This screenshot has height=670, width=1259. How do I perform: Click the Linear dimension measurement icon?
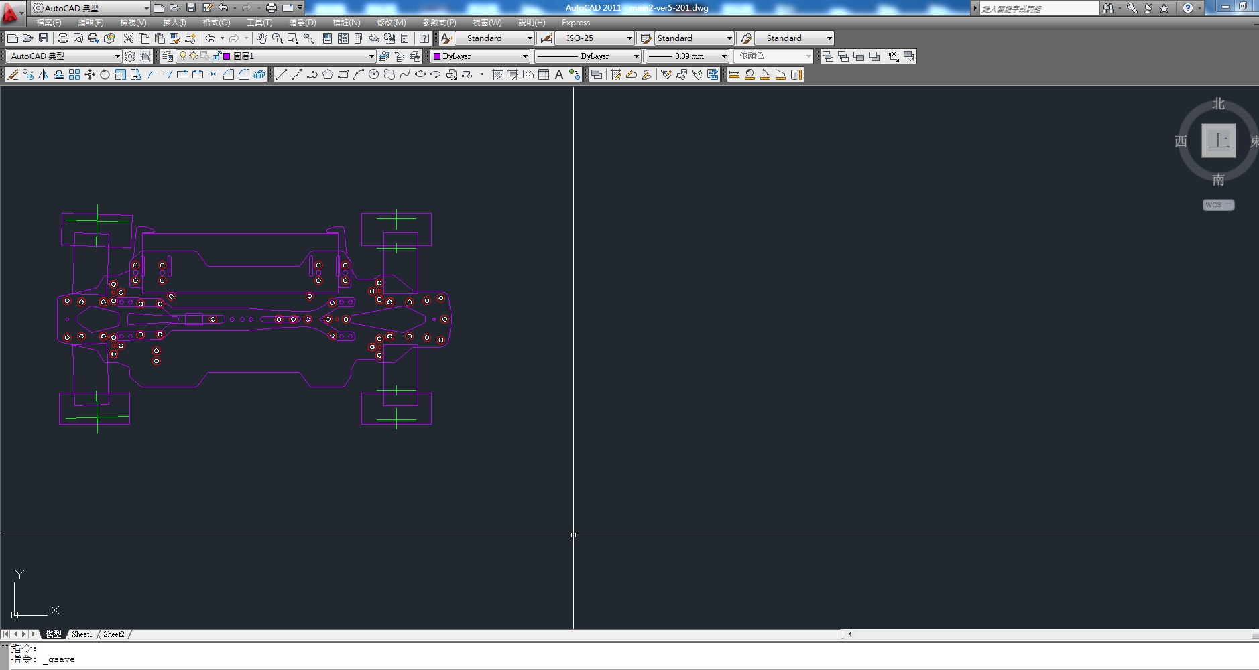(x=734, y=74)
